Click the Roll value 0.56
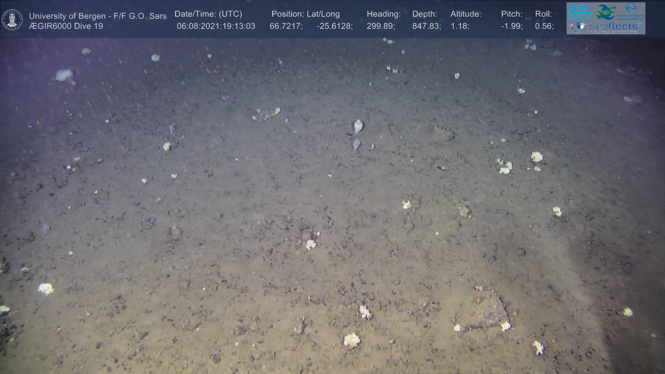Viewport: 665px width, 374px height. pos(544,26)
